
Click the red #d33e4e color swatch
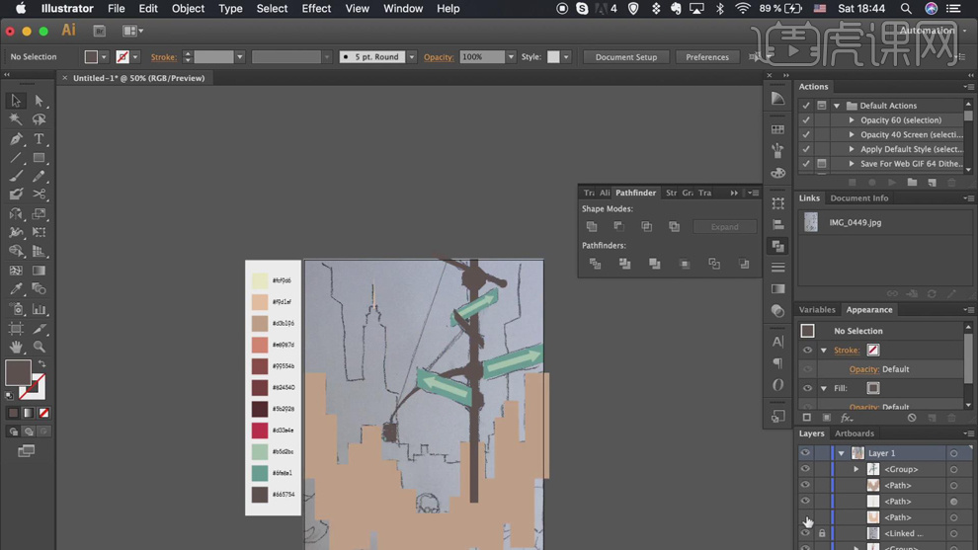(x=260, y=431)
